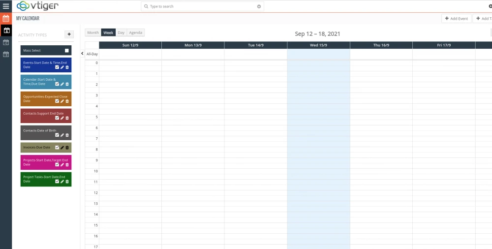Tick the Mass Select checkbox
Viewport: 492px width, 249px height.
click(67, 51)
